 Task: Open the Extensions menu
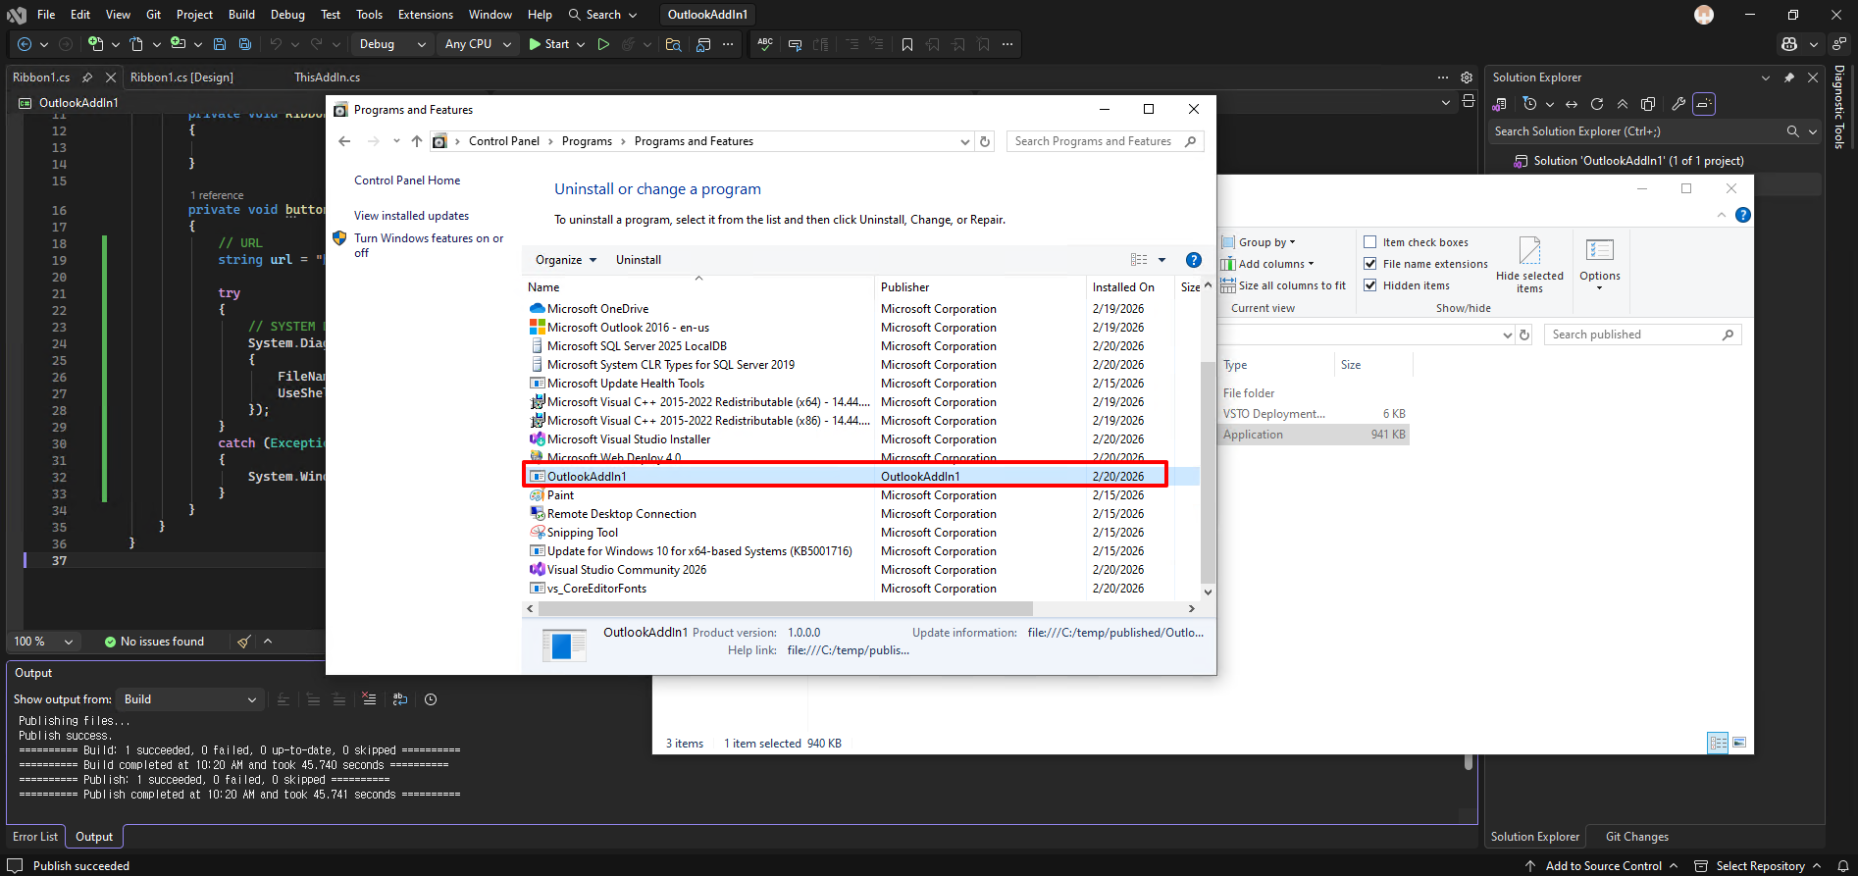pos(426,15)
